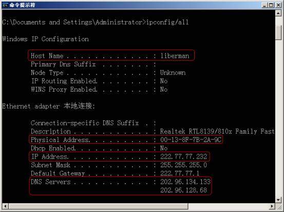
Task: Open the Command Prompt system menu icon
Action: [x=5, y=5]
